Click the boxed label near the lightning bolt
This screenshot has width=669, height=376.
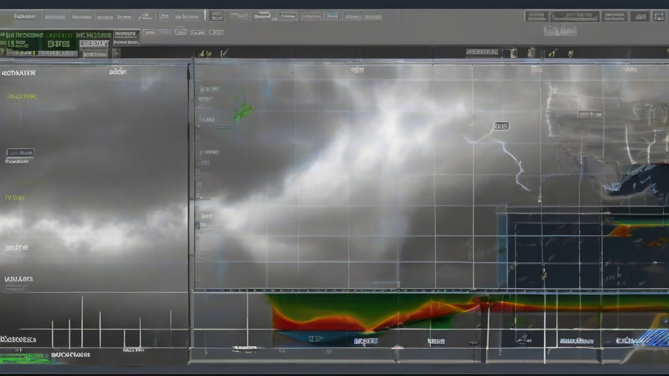pos(501,126)
